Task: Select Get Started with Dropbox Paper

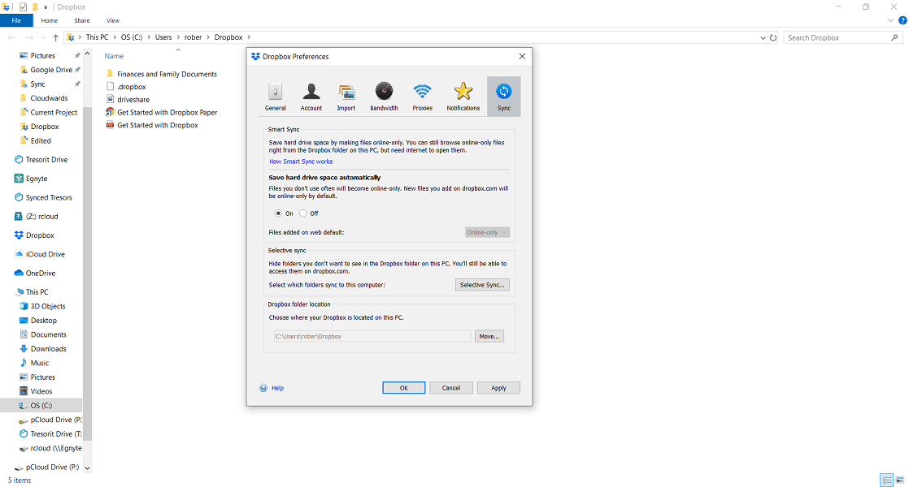Action: pyautogui.click(x=167, y=112)
